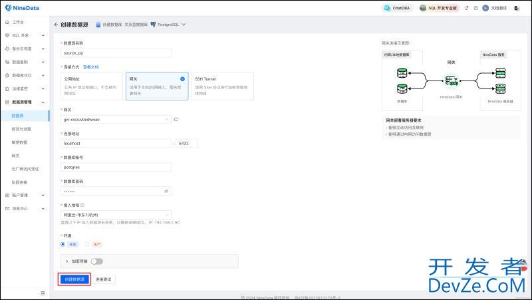Expand the 运维监控 menu chevron
532x300 pixels.
(x=43, y=88)
